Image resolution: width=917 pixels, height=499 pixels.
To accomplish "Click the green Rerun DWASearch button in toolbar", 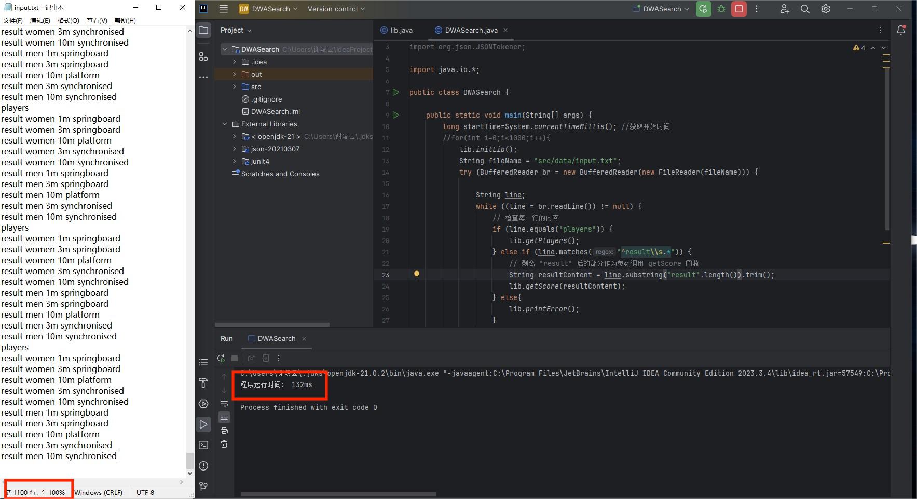I will [x=703, y=9].
